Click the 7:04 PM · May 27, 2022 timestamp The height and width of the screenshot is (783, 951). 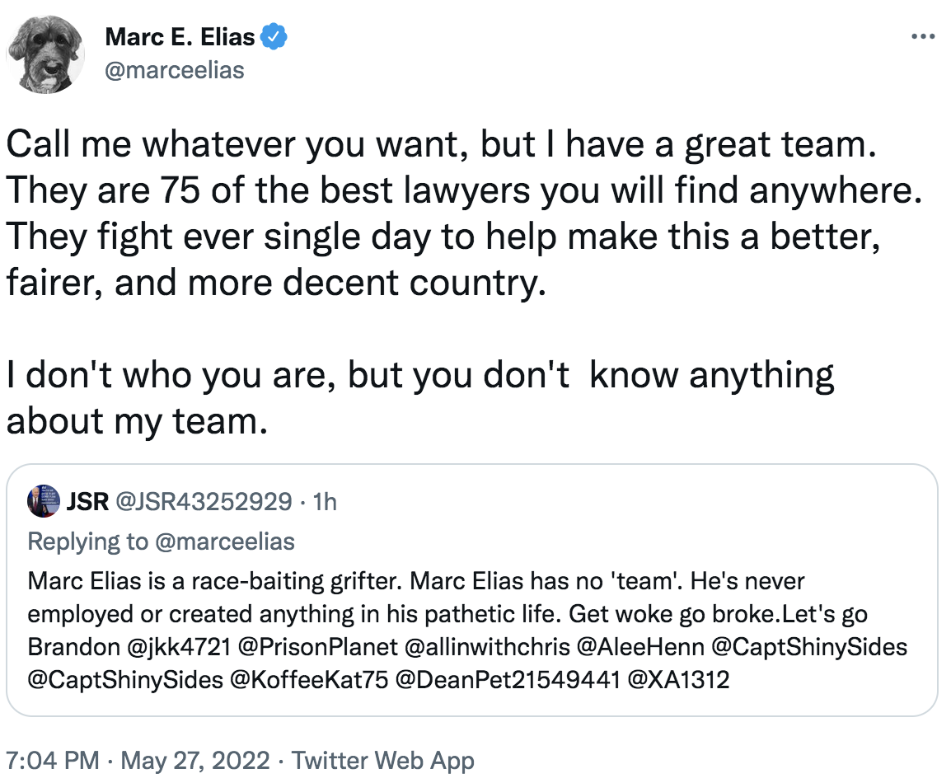click(x=136, y=760)
